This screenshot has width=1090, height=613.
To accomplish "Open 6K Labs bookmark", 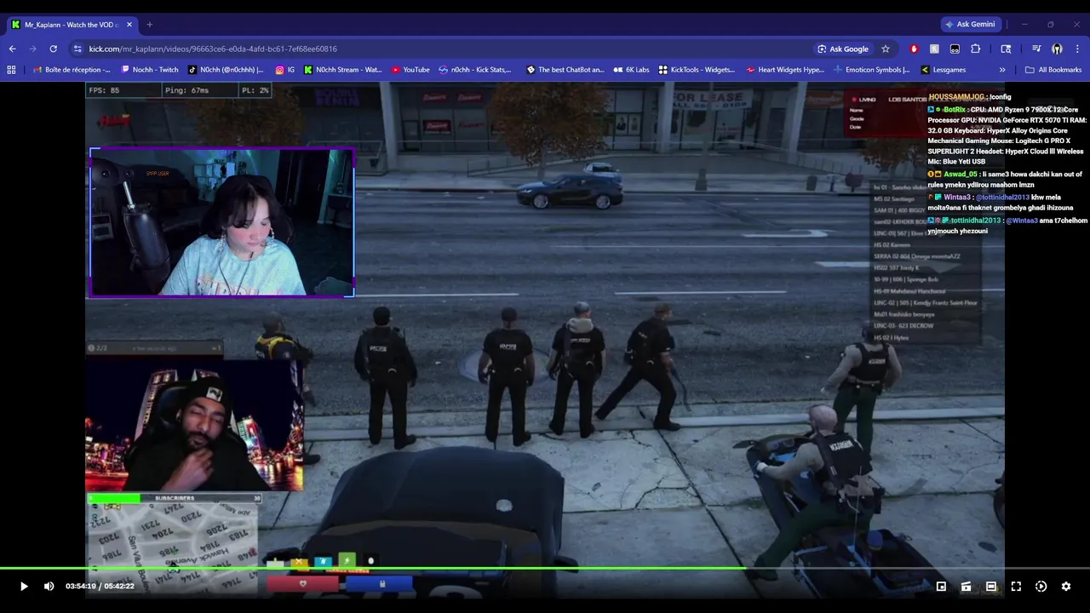I will click(x=631, y=70).
